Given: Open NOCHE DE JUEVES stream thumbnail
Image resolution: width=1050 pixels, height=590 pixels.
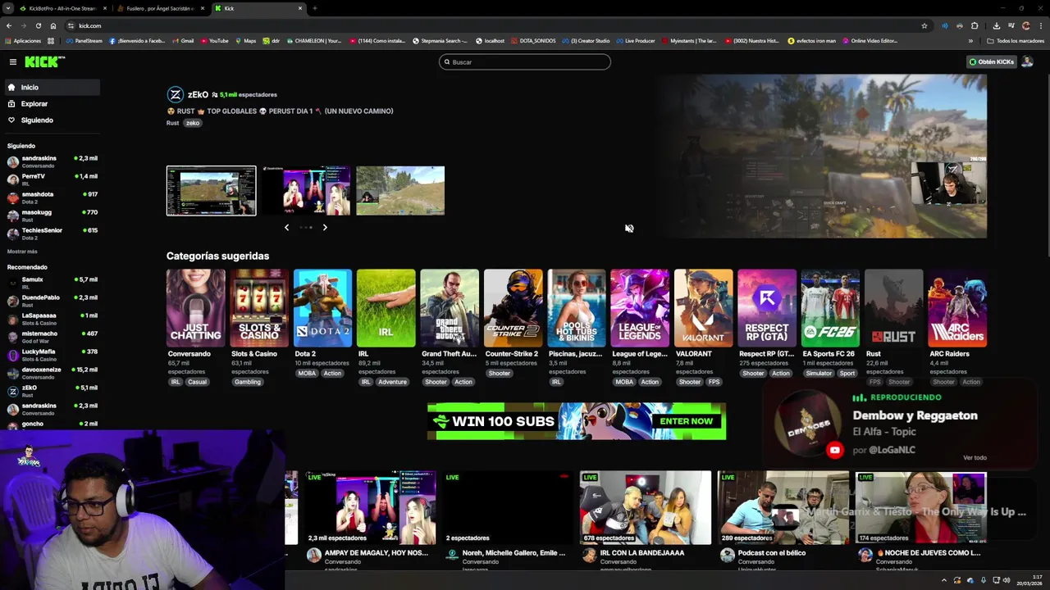Looking at the screenshot, I should click(x=920, y=508).
